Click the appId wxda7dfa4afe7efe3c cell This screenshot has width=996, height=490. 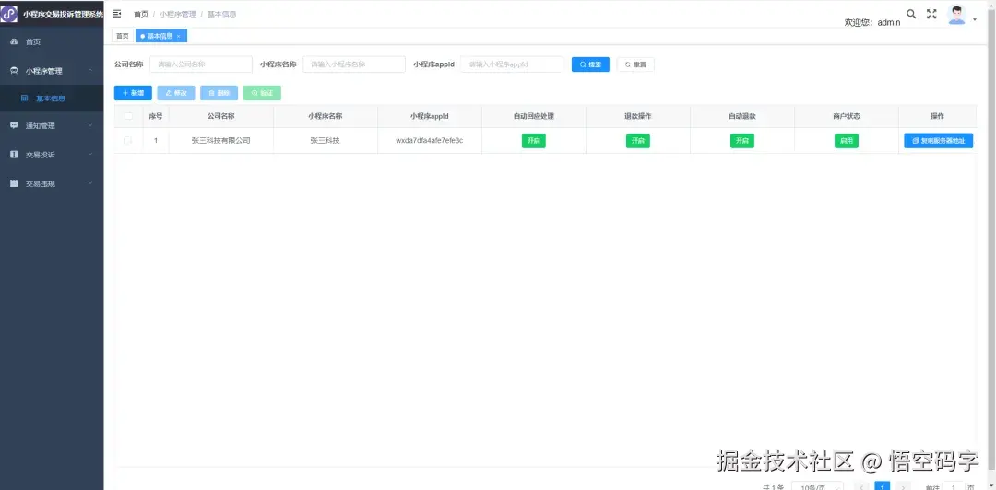(430, 140)
